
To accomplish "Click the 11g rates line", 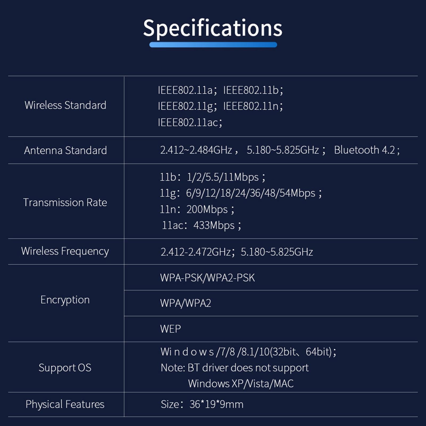I will click(x=240, y=193).
